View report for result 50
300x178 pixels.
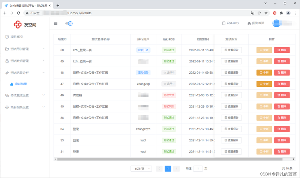(231, 50)
